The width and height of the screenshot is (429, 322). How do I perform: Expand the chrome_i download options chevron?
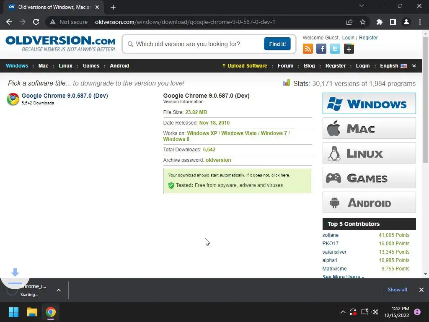point(59,290)
